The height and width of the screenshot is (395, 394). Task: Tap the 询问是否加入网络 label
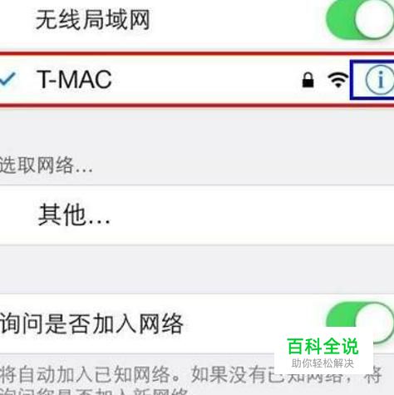[91, 323]
